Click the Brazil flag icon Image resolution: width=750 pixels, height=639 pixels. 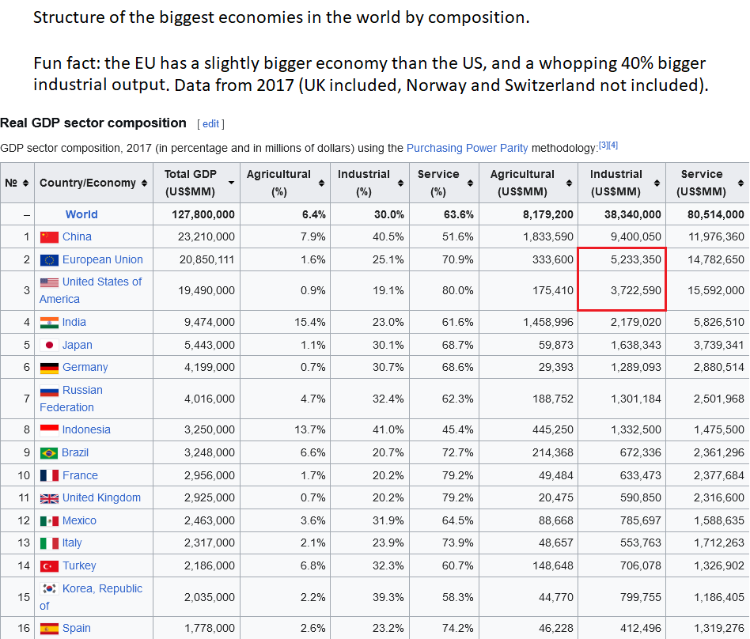[49, 453]
